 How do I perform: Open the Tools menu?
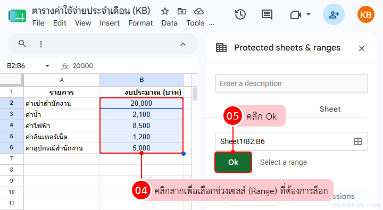[x=195, y=23]
